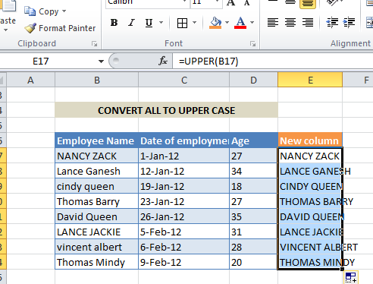The height and width of the screenshot is (284, 373).
Task: Toggle Bold formatting
Action: [114, 23]
